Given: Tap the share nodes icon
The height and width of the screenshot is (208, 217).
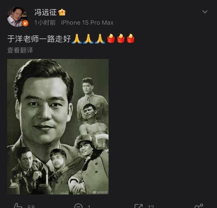Looking at the screenshot, I should 199,206.
